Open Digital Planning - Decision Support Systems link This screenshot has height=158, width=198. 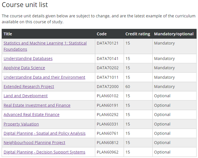(x=45, y=152)
